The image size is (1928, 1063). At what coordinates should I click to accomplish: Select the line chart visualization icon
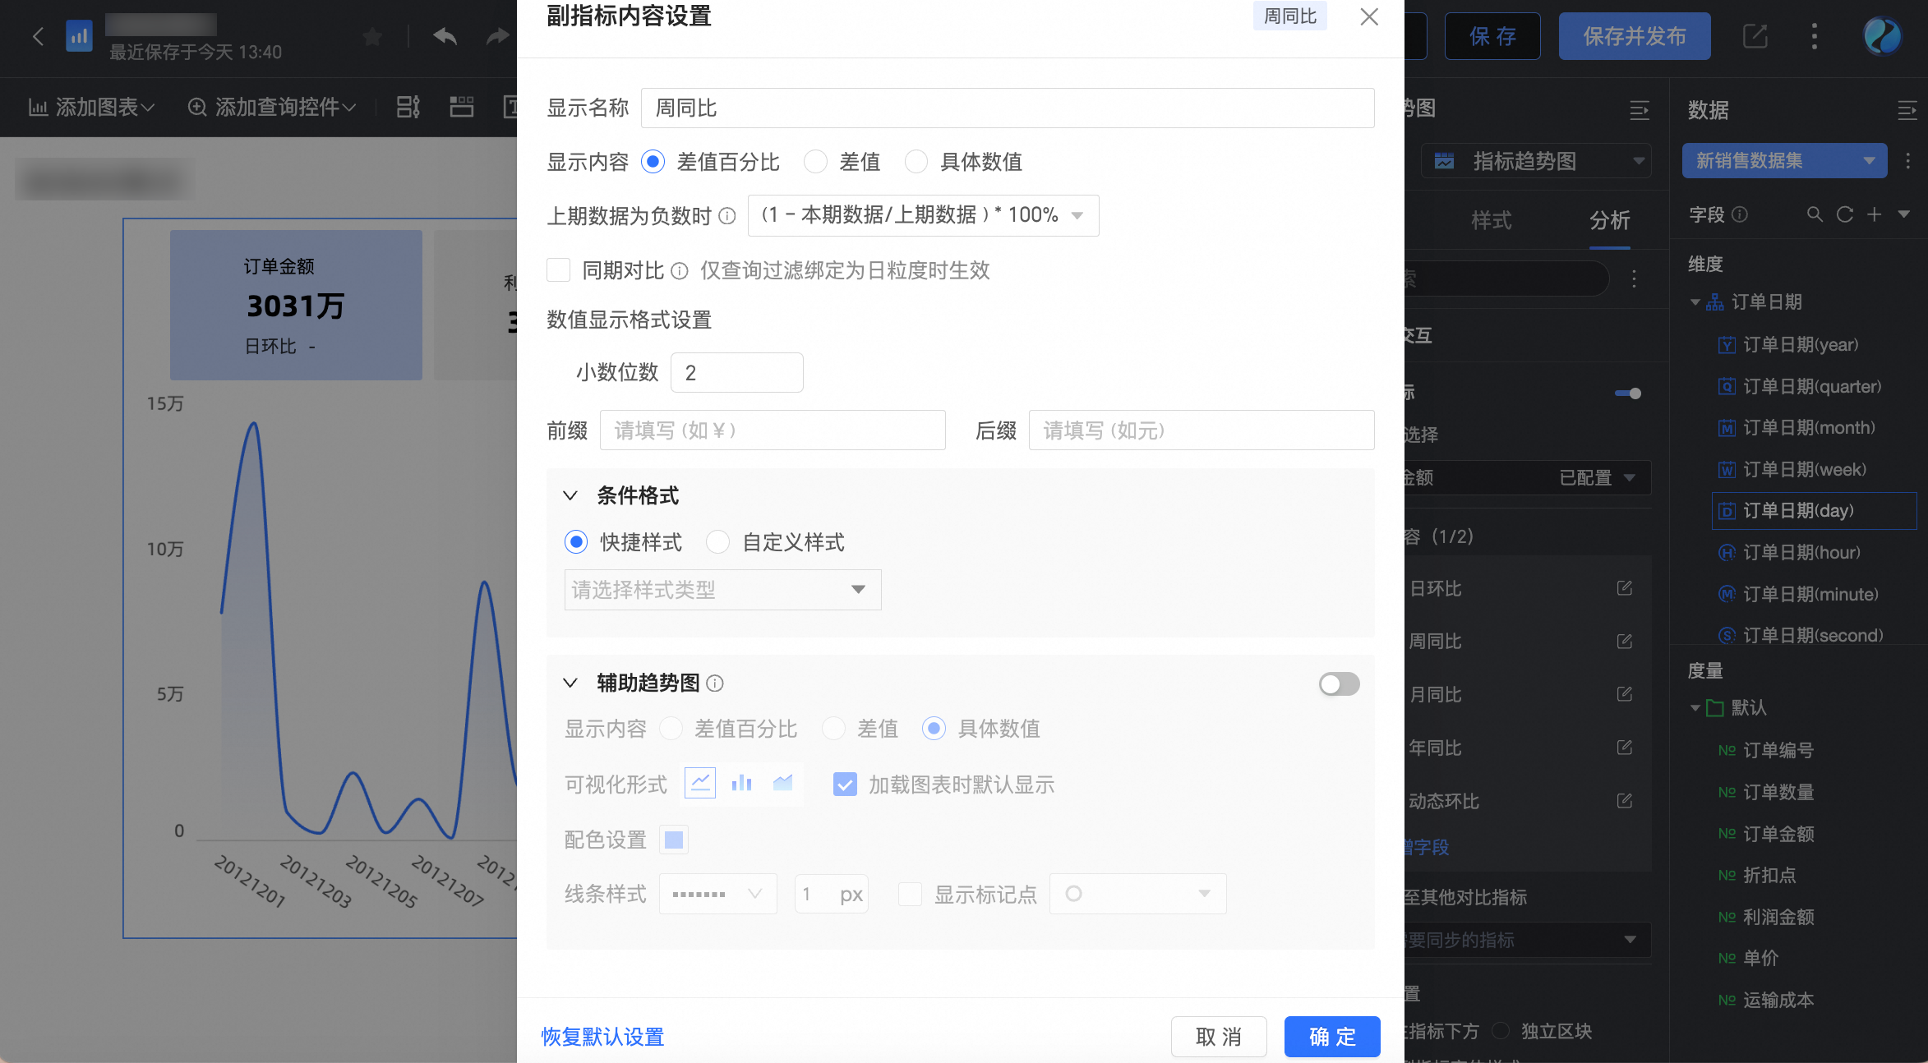pos(700,783)
